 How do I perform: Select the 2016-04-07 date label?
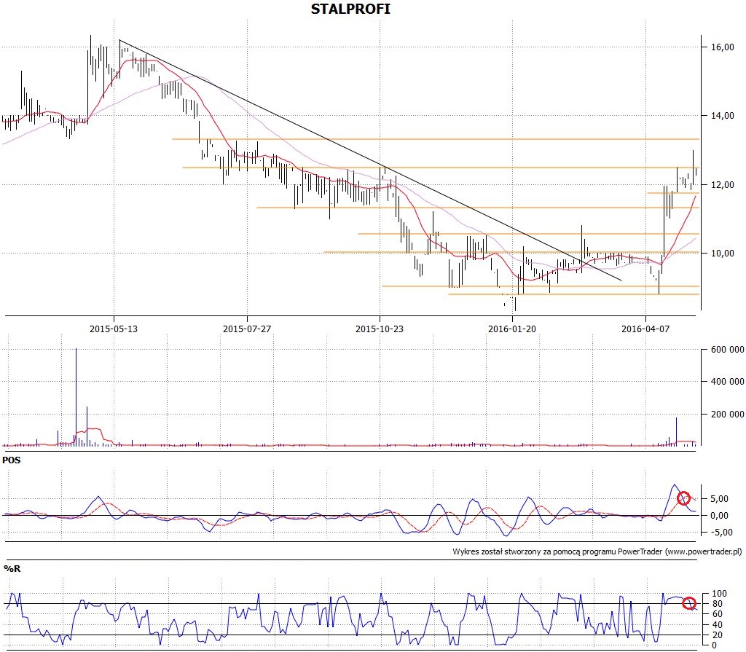645,329
